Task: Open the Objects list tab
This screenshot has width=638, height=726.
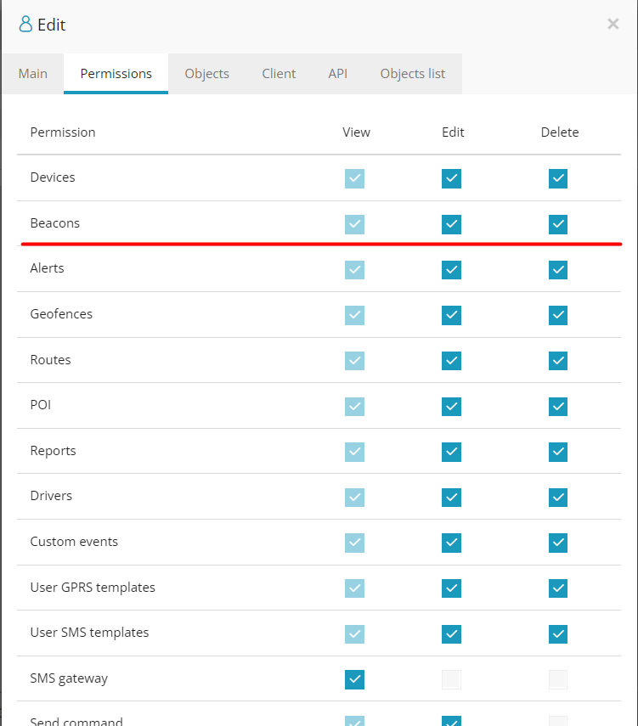Action: [412, 74]
